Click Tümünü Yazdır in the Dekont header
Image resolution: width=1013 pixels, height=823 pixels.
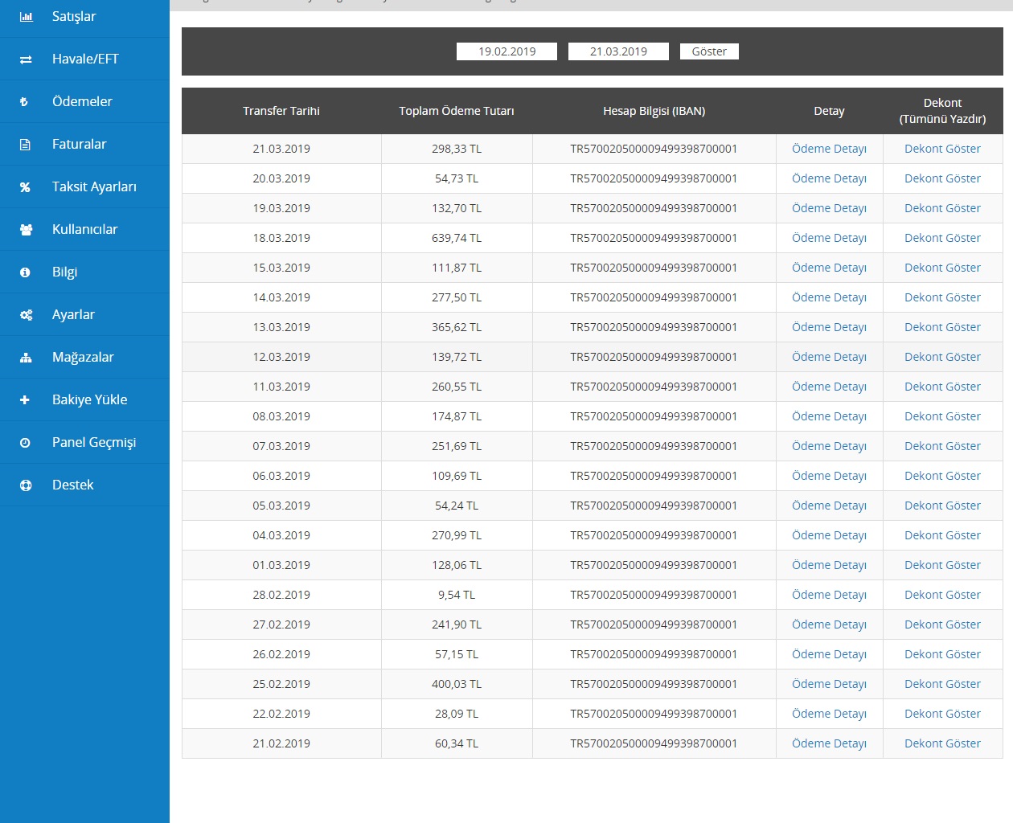click(942, 119)
